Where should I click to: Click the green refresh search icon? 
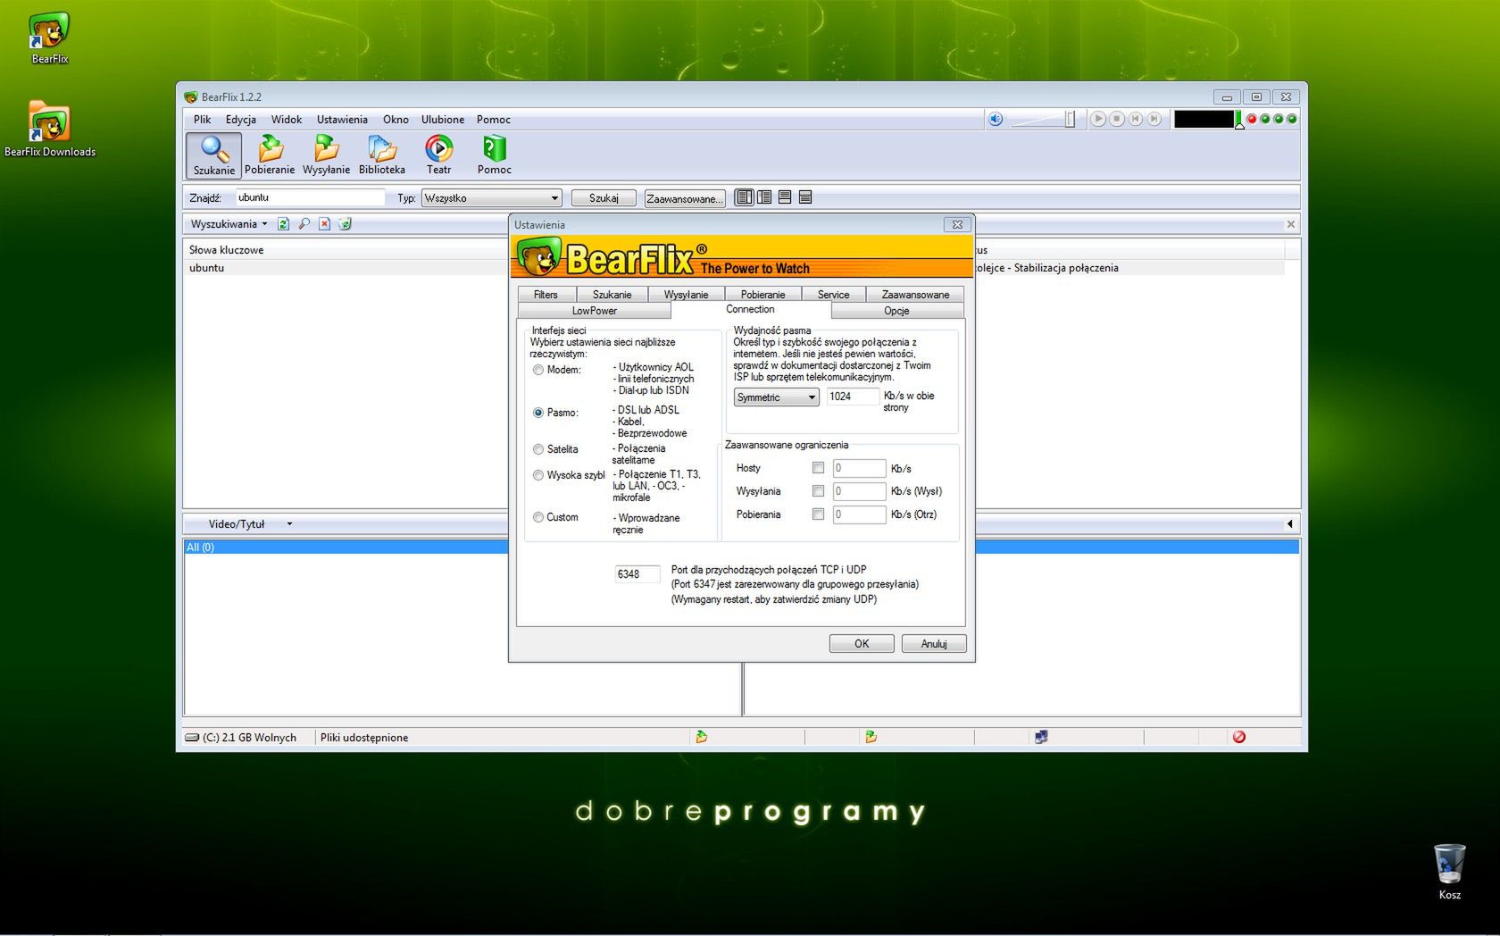click(x=283, y=224)
